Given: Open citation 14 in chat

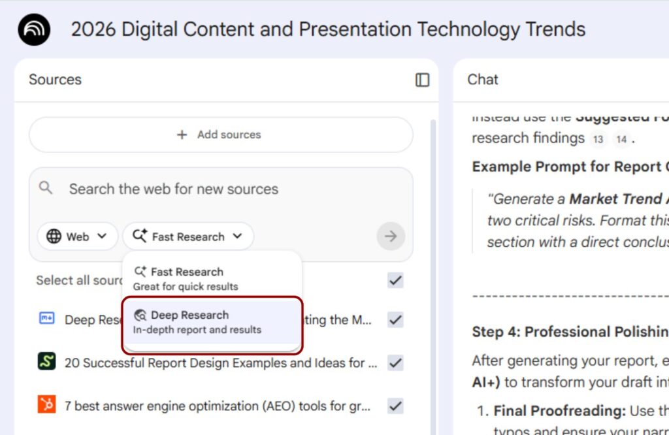Looking at the screenshot, I should pos(621,138).
